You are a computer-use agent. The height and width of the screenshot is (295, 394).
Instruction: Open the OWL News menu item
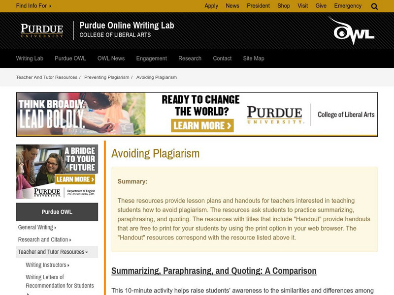[x=111, y=59]
